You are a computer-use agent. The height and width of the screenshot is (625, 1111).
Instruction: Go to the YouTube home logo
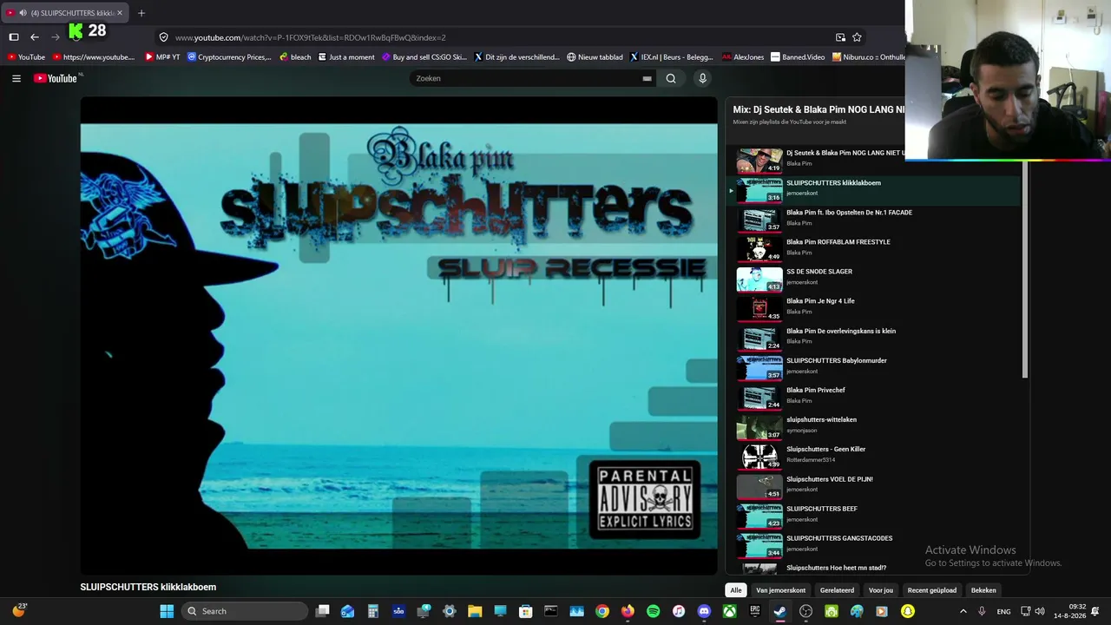tap(57, 78)
